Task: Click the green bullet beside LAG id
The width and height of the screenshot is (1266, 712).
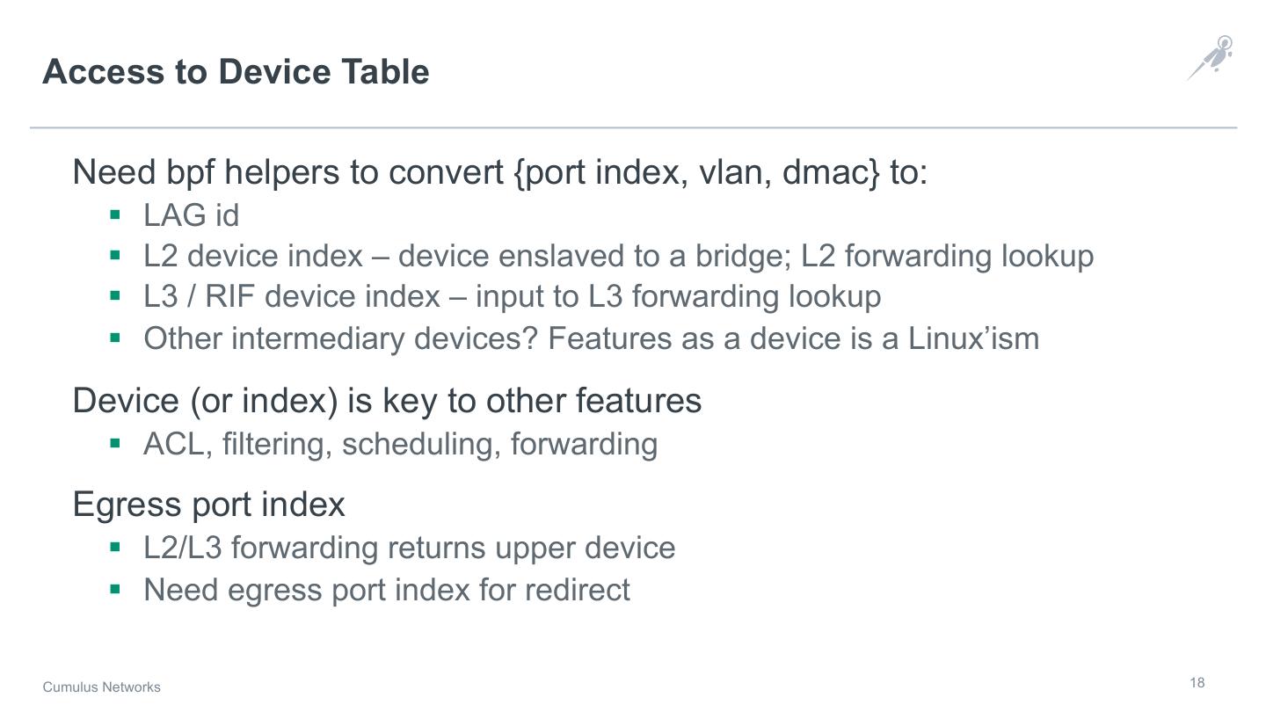Action: coord(114,214)
